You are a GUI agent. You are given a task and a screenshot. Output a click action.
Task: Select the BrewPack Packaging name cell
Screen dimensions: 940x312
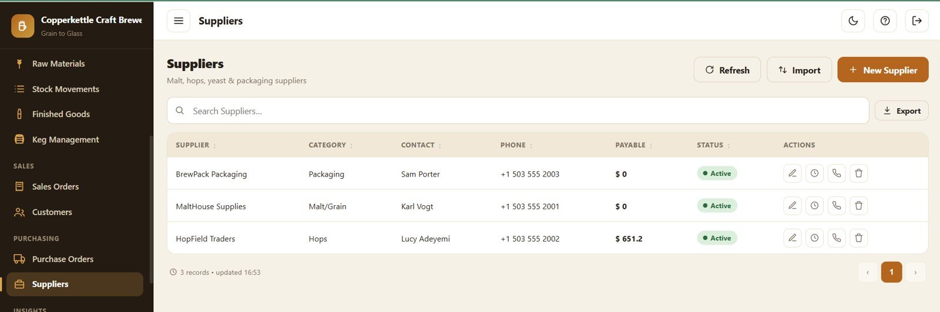(x=211, y=174)
